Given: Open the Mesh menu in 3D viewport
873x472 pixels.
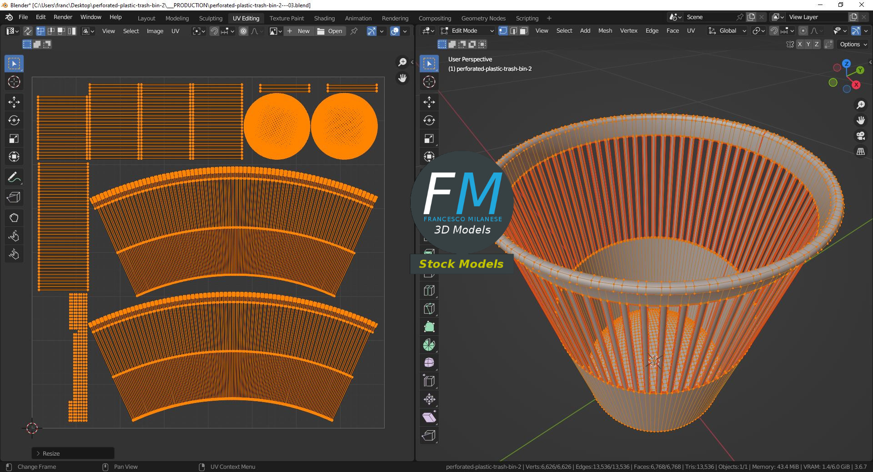Looking at the screenshot, I should tap(605, 31).
